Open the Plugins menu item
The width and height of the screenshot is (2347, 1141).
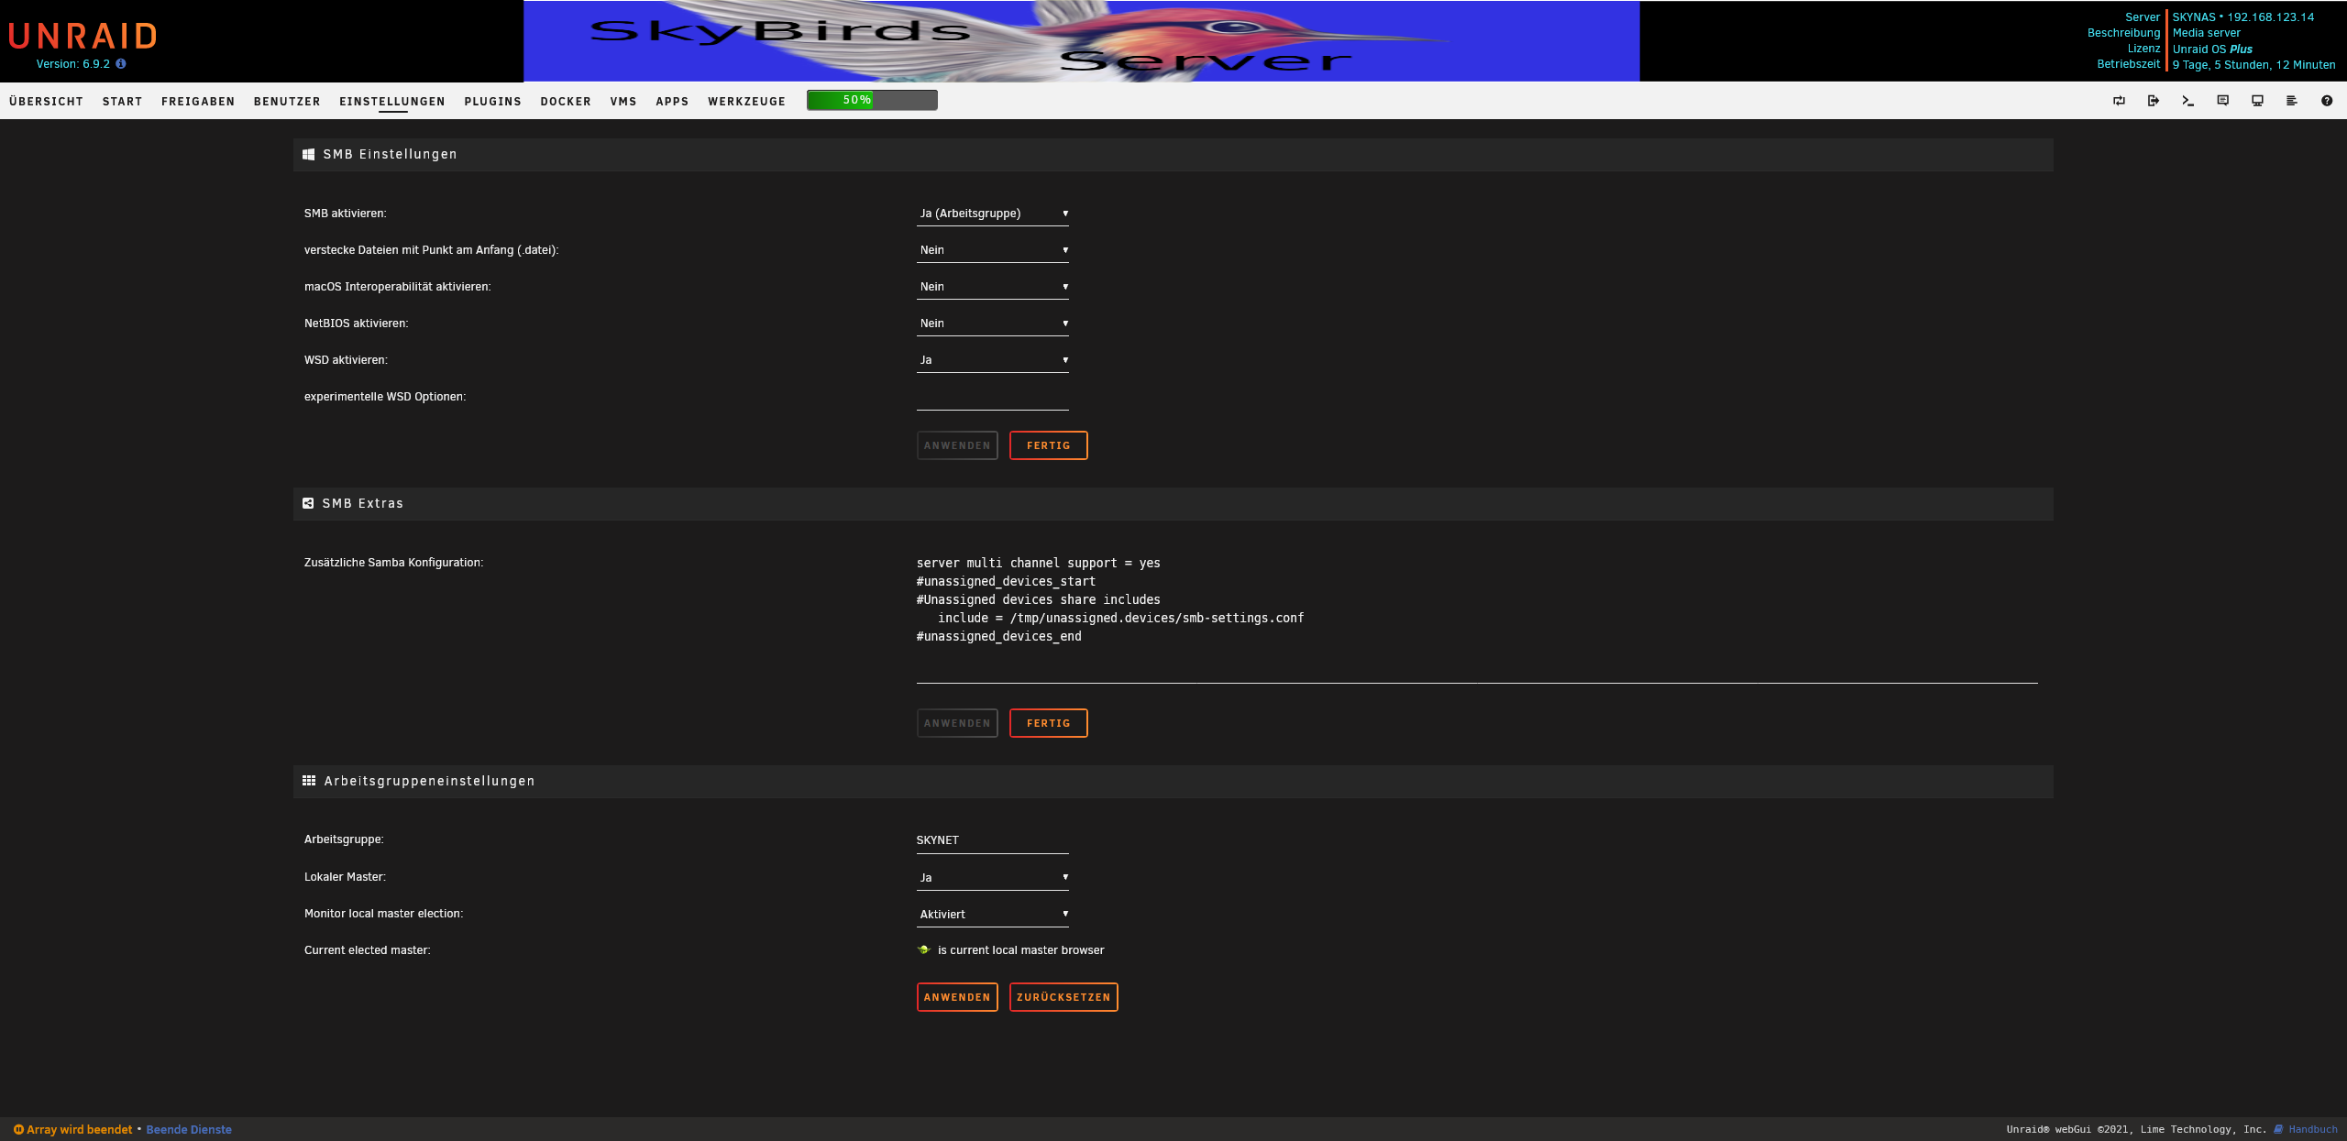492,102
